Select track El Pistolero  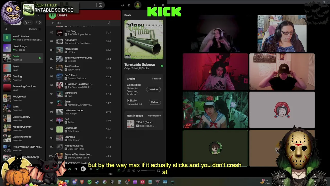[83, 94]
